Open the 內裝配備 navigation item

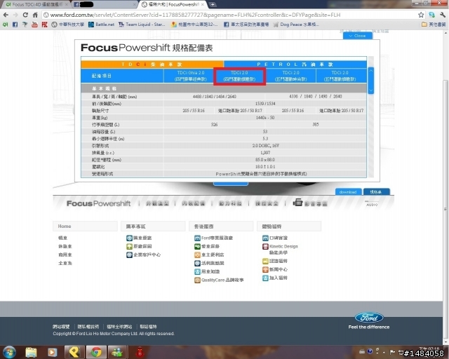[x=194, y=203]
